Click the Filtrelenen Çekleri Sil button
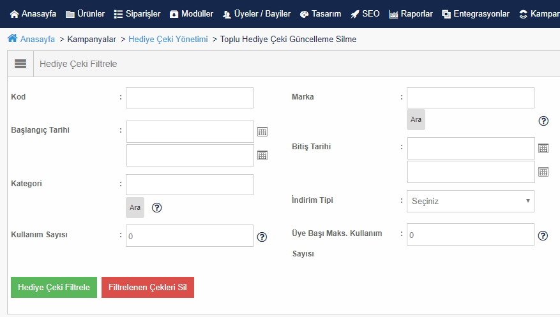 pos(148,288)
